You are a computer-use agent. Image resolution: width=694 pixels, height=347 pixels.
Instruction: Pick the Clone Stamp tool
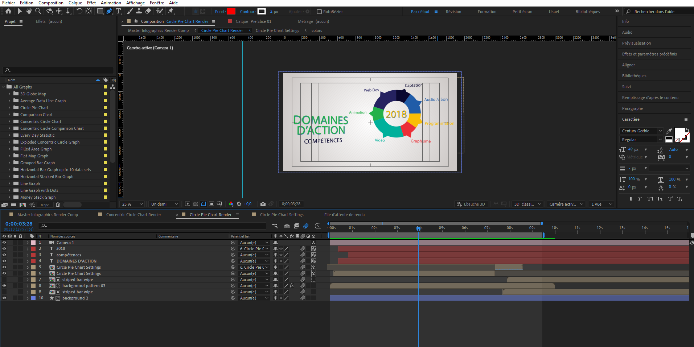coord(139,11)
